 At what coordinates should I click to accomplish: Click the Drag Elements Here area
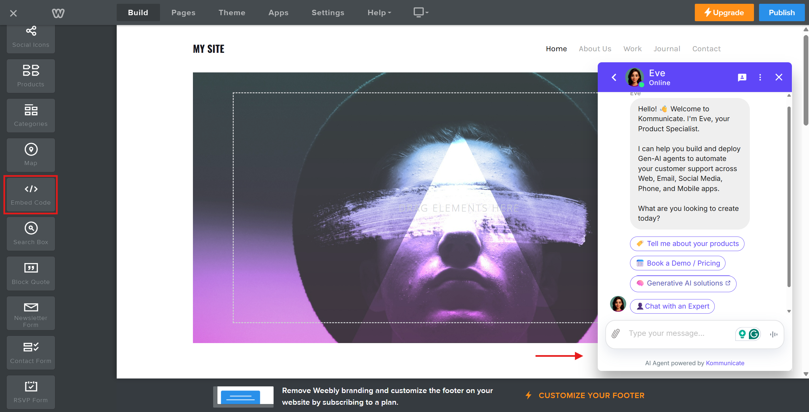click(x=459, y=208)
